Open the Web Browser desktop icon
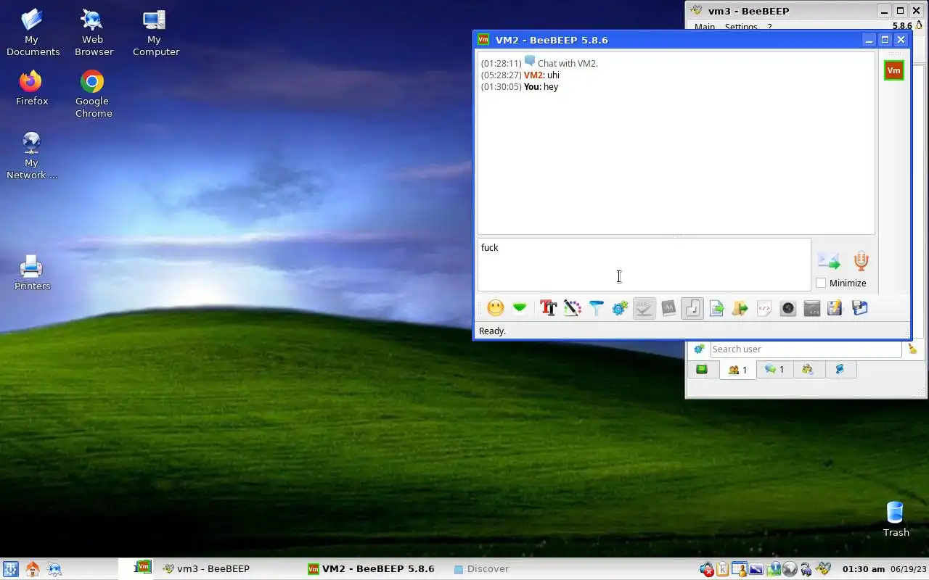This screenshot has width=929, height=580. point(92,33)
